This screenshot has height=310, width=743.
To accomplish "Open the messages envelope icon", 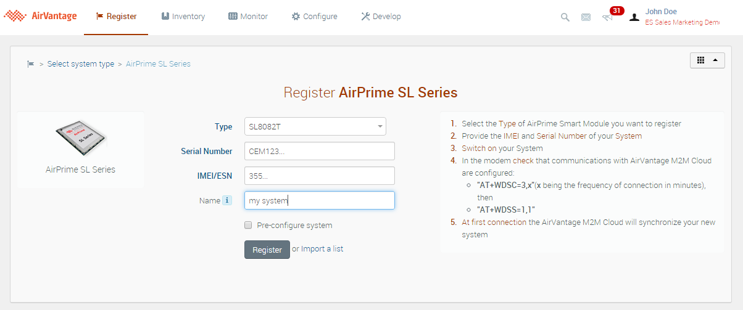I will pyautogui.click(x=586, y=17).
